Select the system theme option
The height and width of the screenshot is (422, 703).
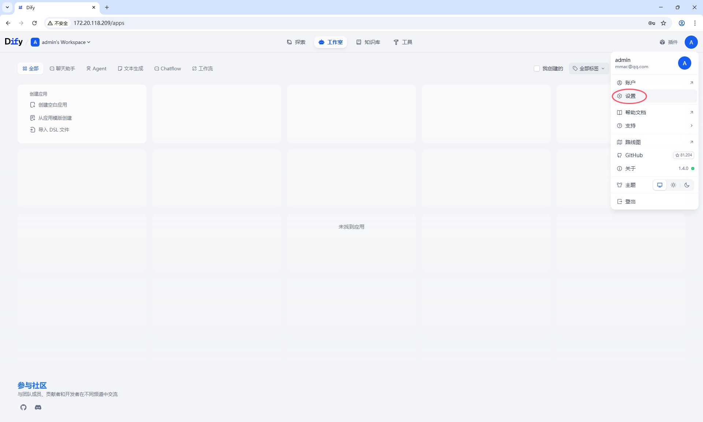point(660,185)
